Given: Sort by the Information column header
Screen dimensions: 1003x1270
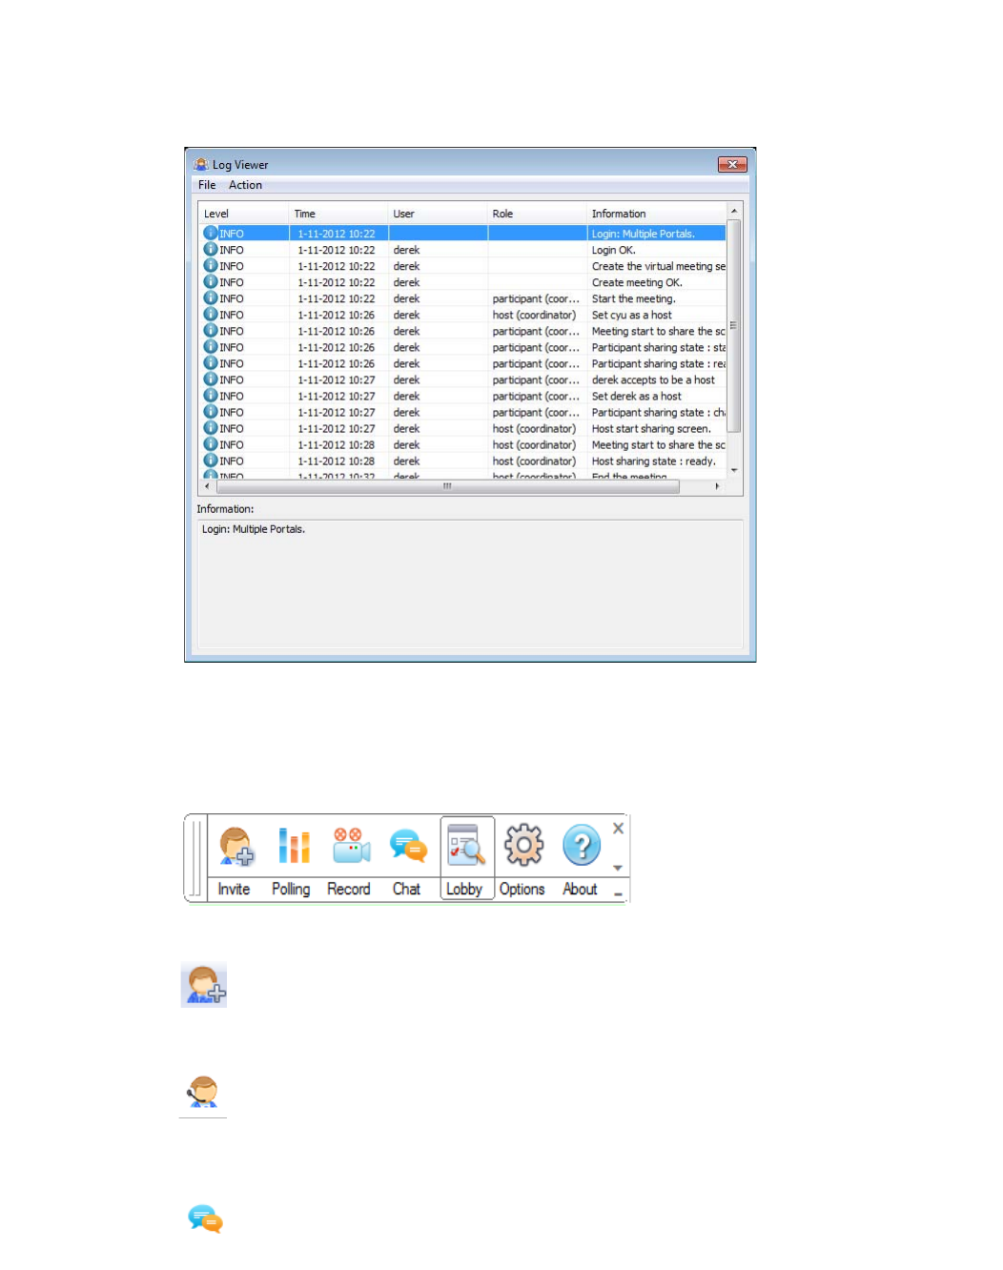Looking at the screenshot, I should (x=656, y=214).
